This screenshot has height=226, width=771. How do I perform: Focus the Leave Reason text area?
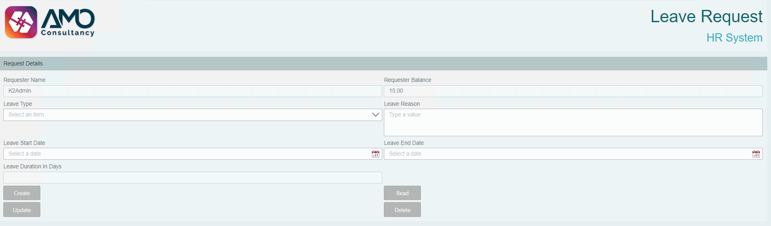(x=573, y=123)
